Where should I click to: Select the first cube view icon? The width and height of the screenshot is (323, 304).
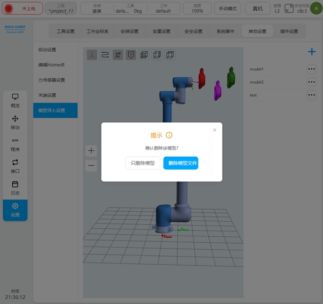point(144,55)
